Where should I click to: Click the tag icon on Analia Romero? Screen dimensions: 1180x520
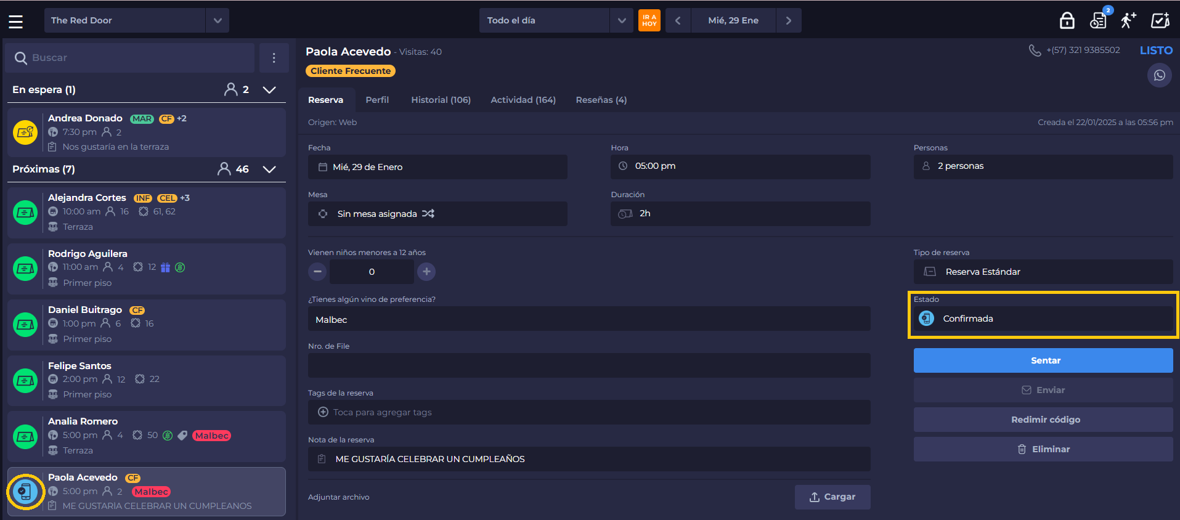182,436
